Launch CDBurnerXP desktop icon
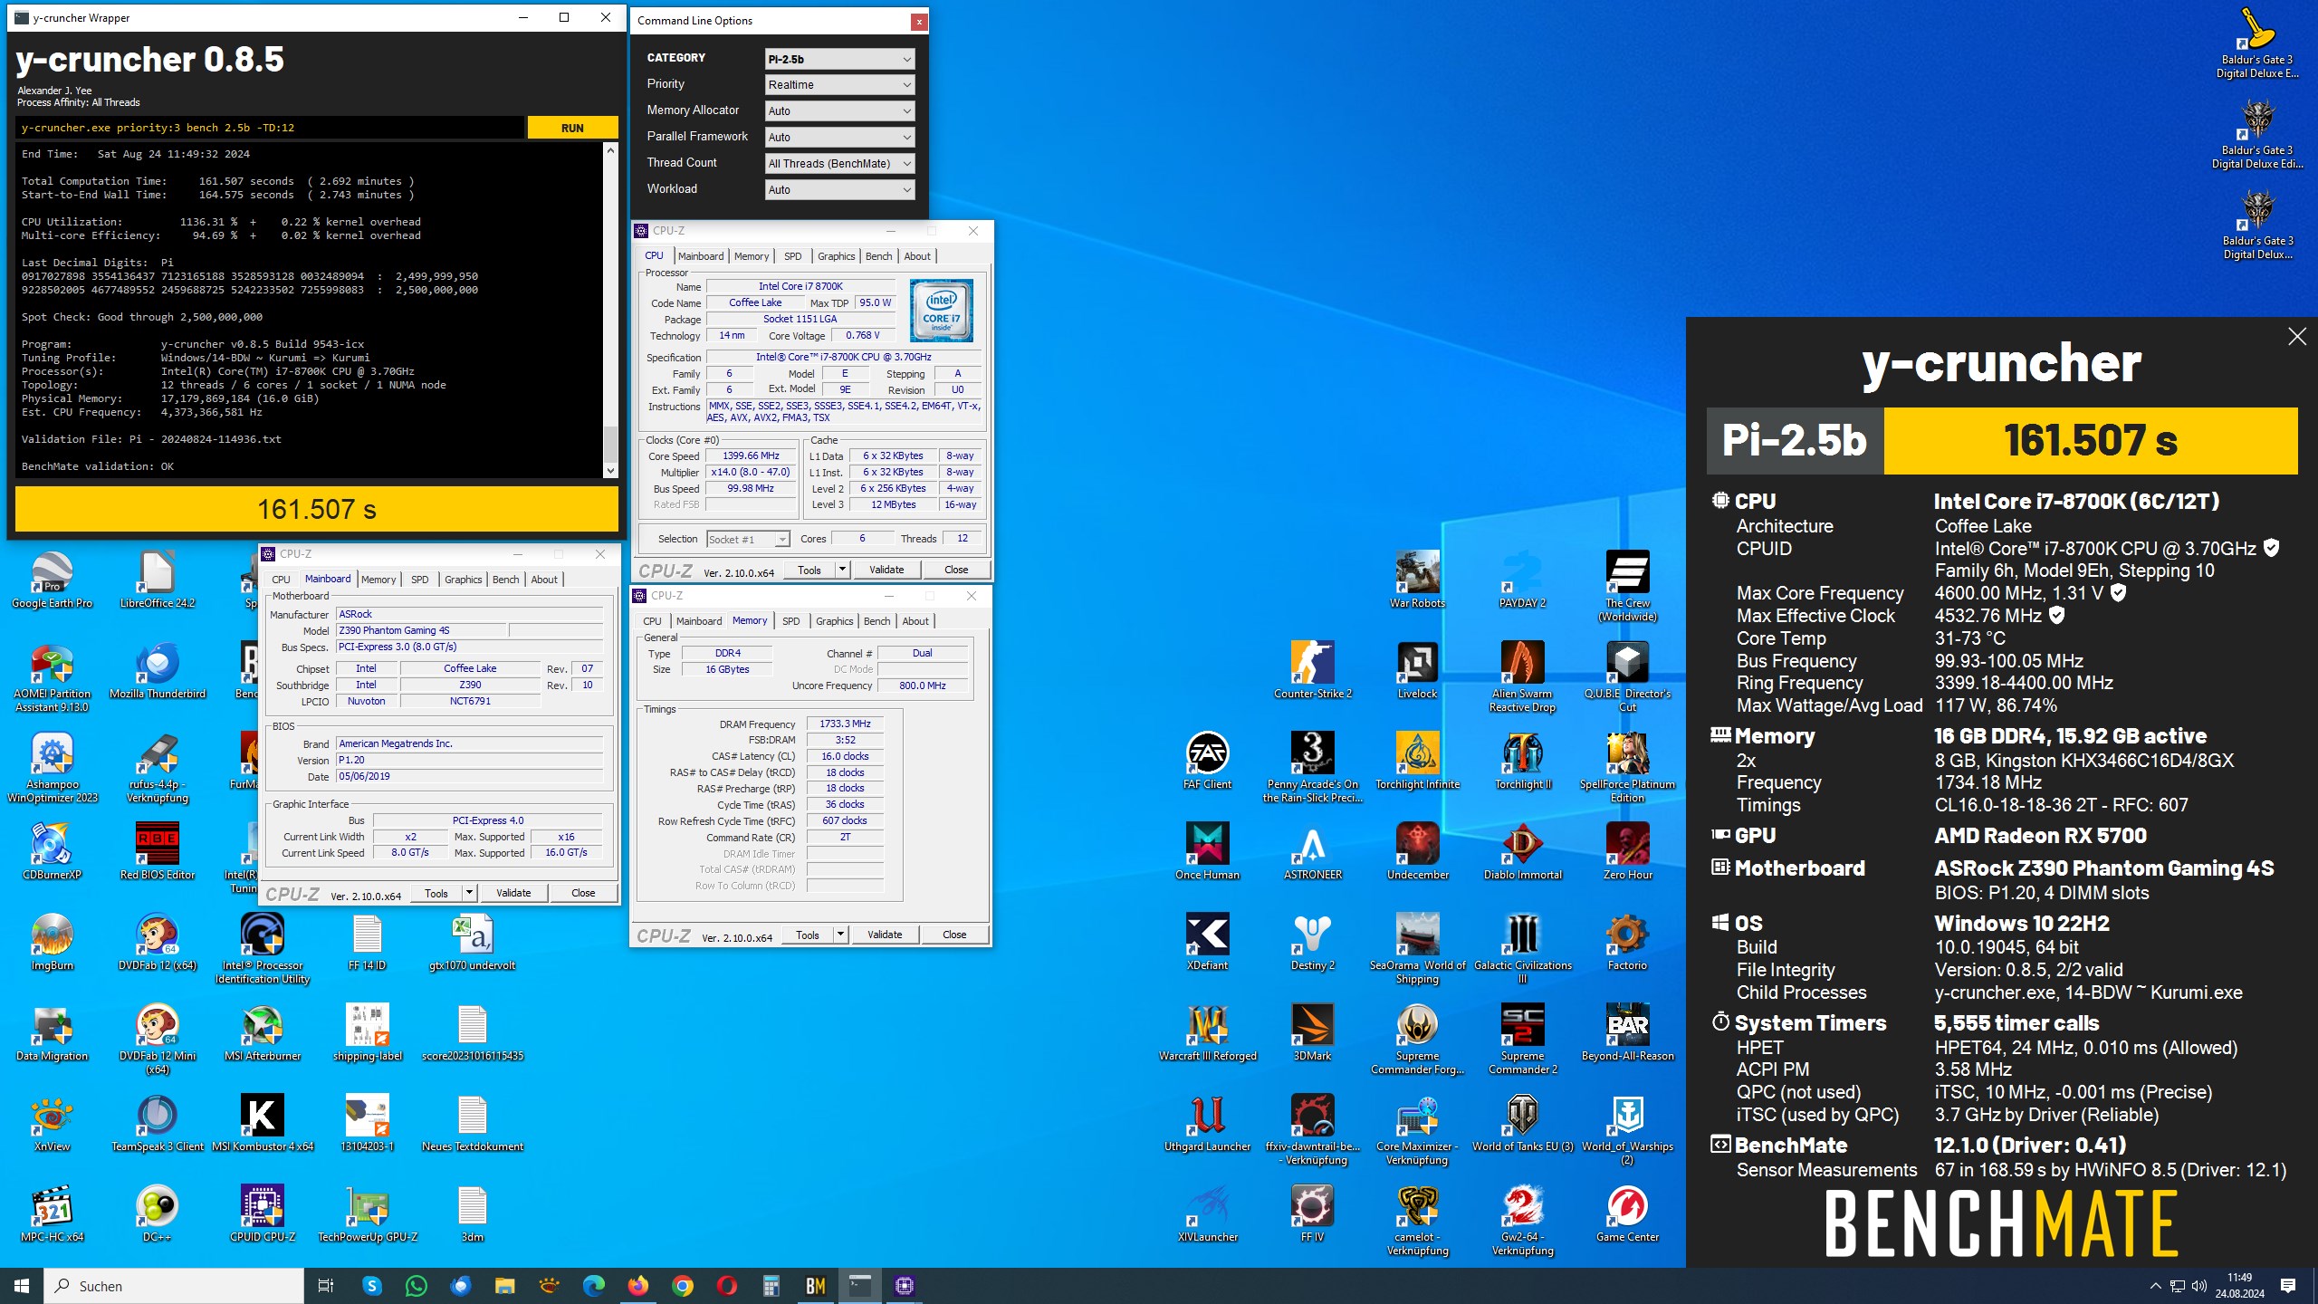Screen dimensions: 2318x1304 pyautogui.click(x=52, y=852)
